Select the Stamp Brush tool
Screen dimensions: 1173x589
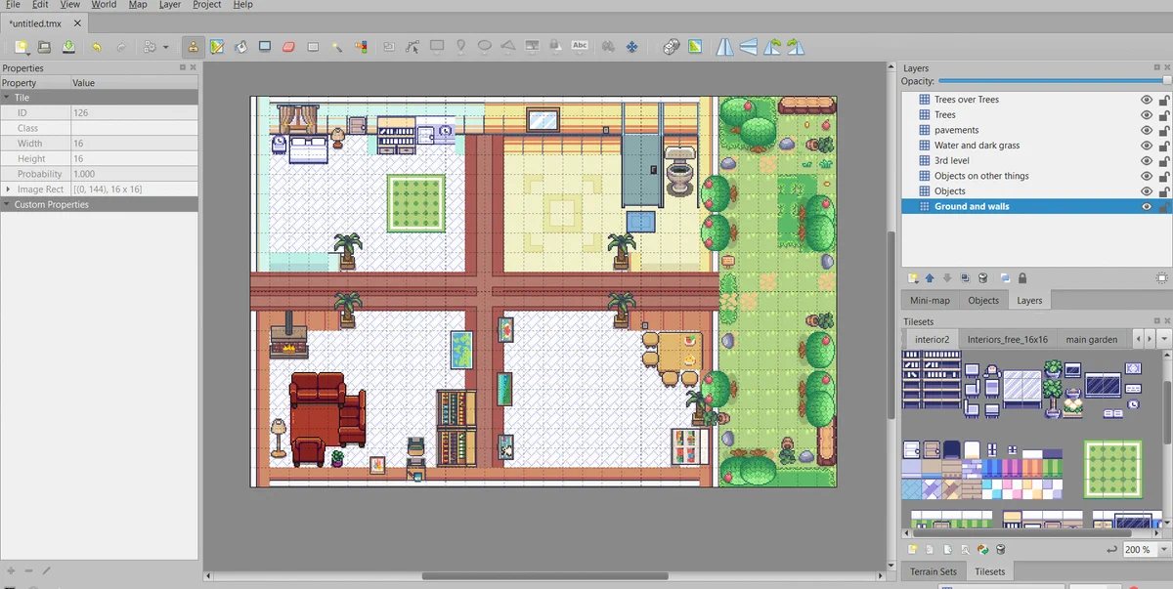pyautogui.click(x=193, y=46)
